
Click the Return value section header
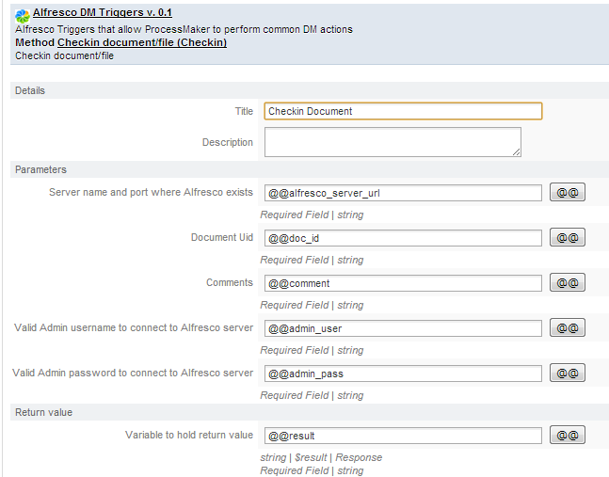pyautogui.click(x=43, y=412)
